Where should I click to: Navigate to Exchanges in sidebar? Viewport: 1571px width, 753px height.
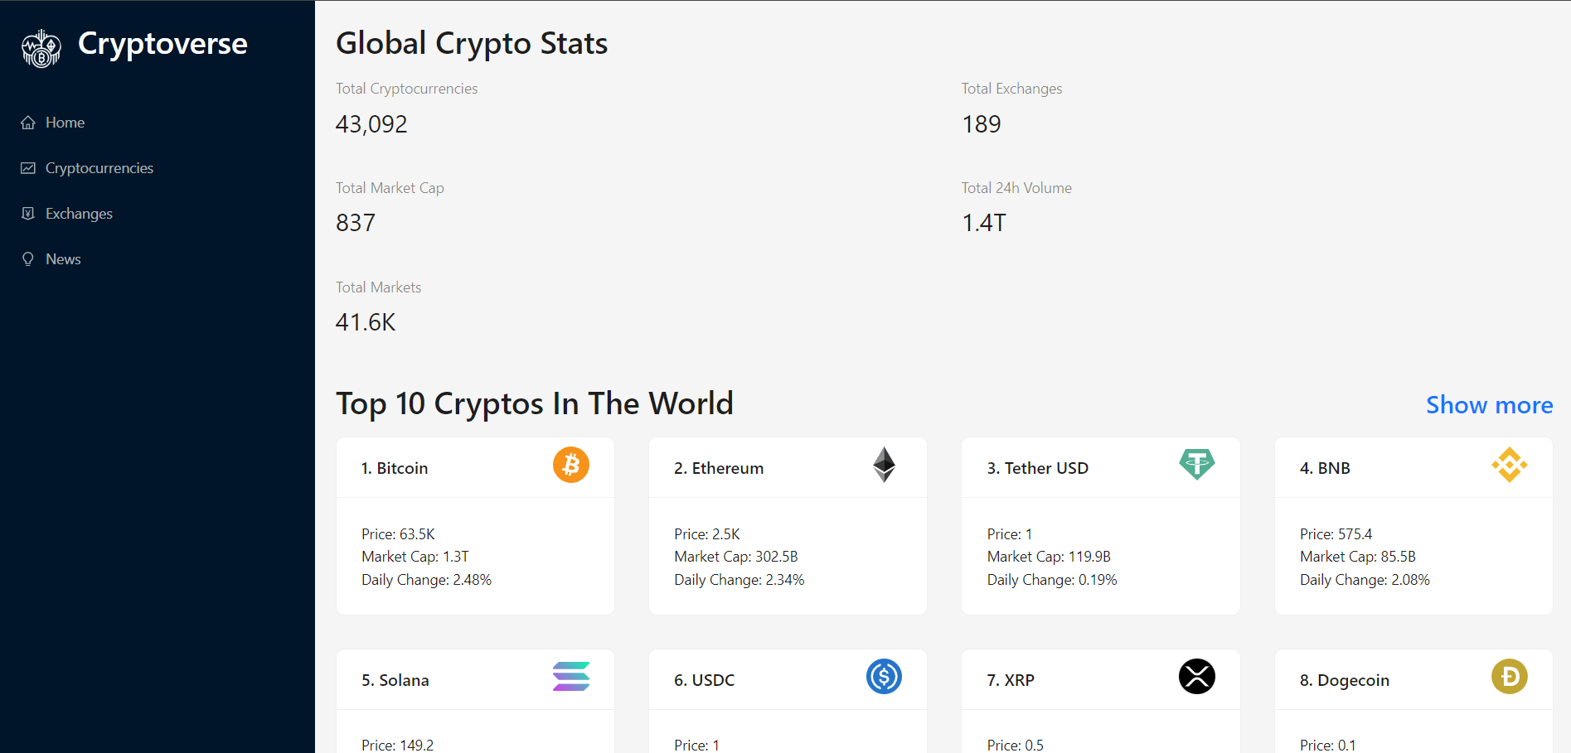coord(79,214)
